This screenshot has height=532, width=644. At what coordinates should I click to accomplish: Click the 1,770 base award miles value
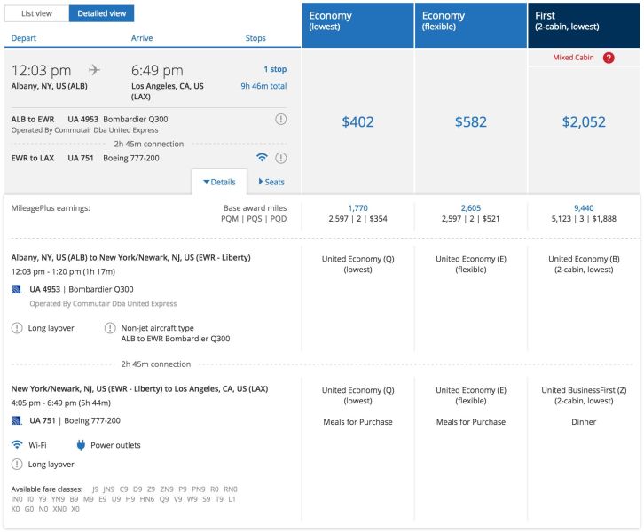358,208
